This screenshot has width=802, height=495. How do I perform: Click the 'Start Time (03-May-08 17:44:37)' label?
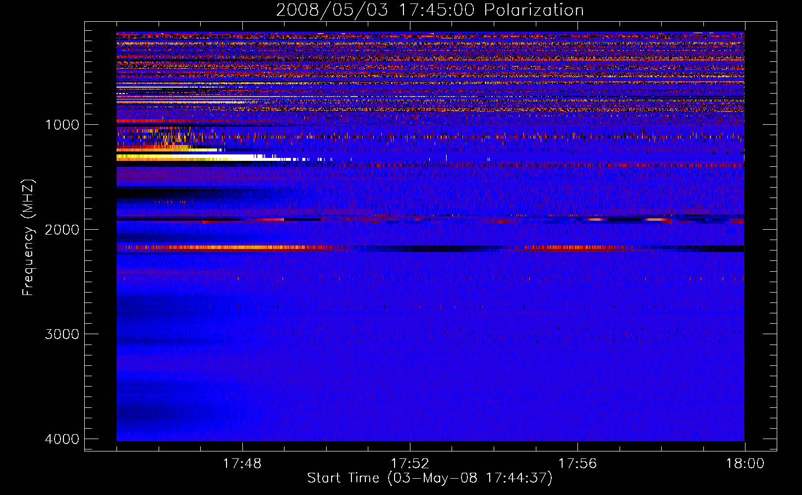click(x=430, y=478)
